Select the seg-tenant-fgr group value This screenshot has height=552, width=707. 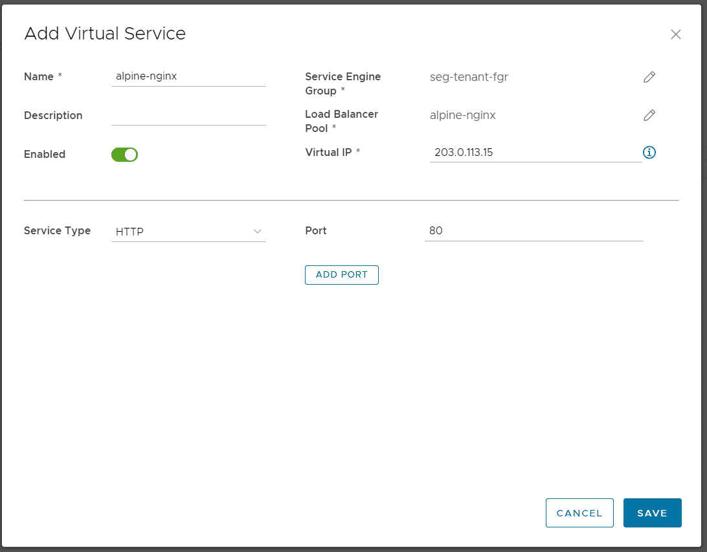(x=469, y=77)
